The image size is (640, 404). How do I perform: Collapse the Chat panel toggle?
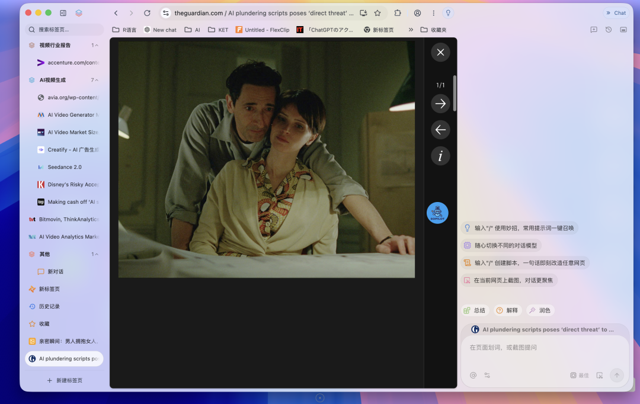pyautogui.click(x=616, y=13)
